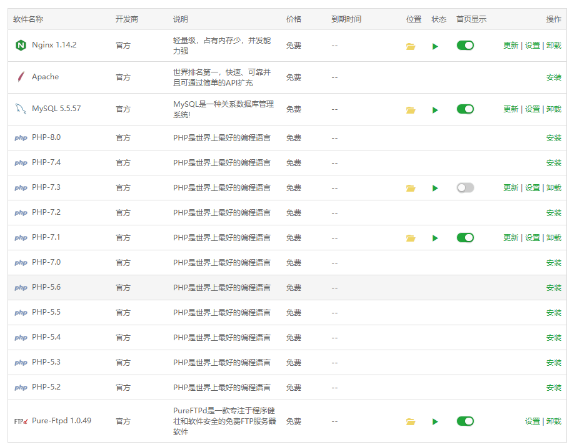Open the Nginx 1.14.2 folder location icon

(x=411, y=46)
